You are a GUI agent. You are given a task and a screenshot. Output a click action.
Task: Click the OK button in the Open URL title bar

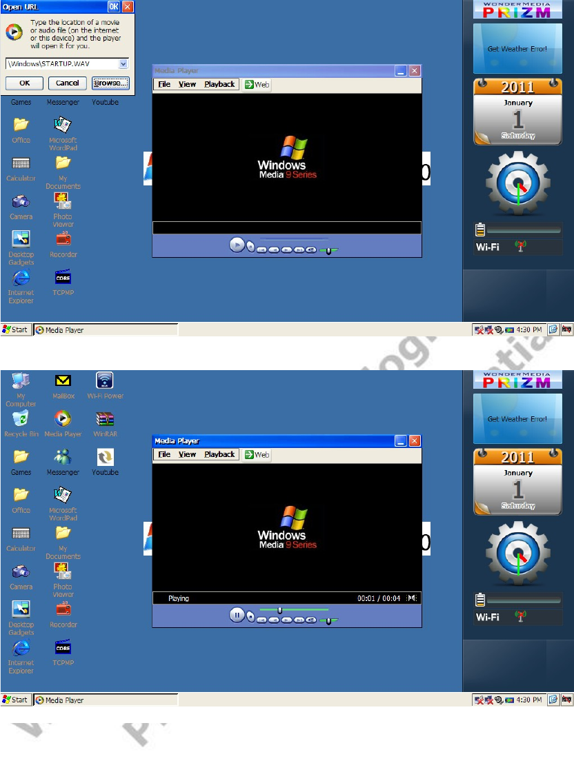(114, 6)
